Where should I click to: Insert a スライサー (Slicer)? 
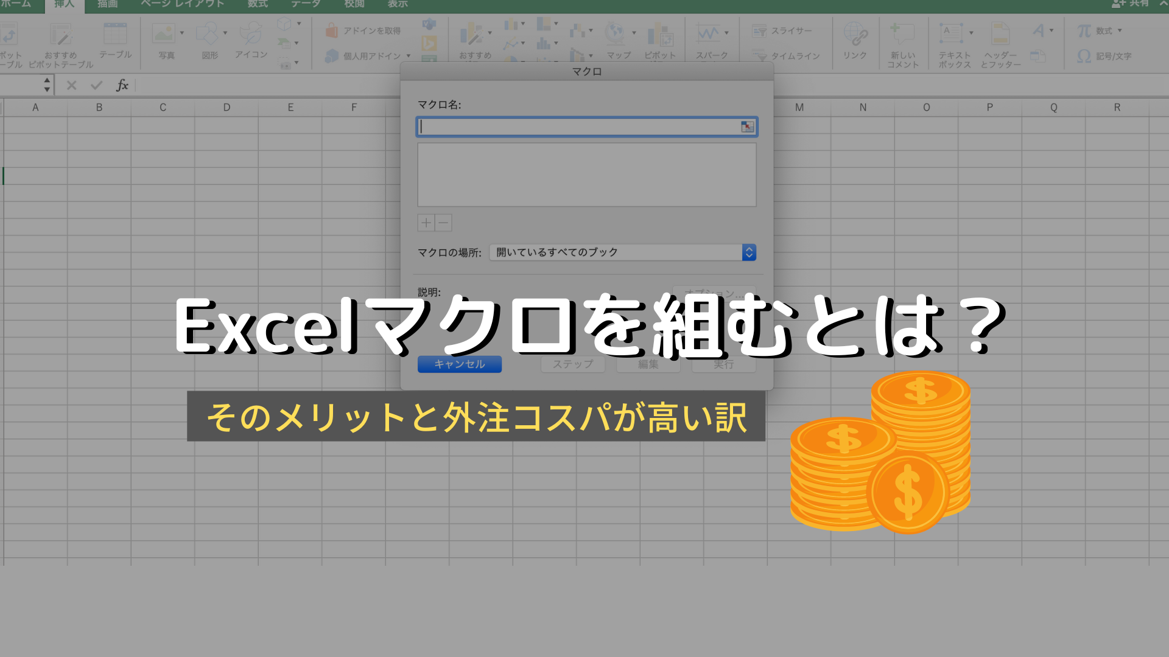point(782,30)
